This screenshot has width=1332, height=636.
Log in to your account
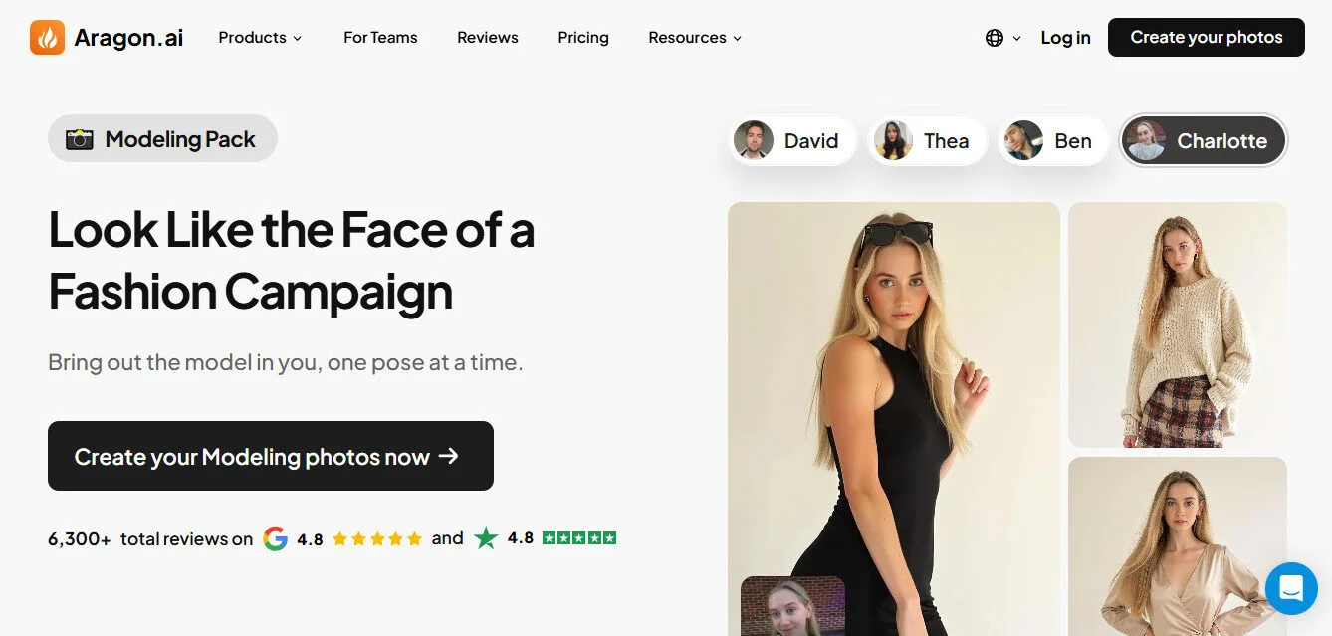pyautogui.click(x=1065, y=37)
